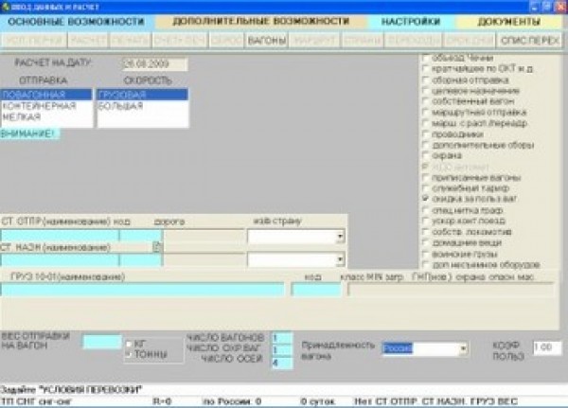This screenshot has height=408, width=568.
Task: Click the СТ НАЗН station name field
Action: 60,260
